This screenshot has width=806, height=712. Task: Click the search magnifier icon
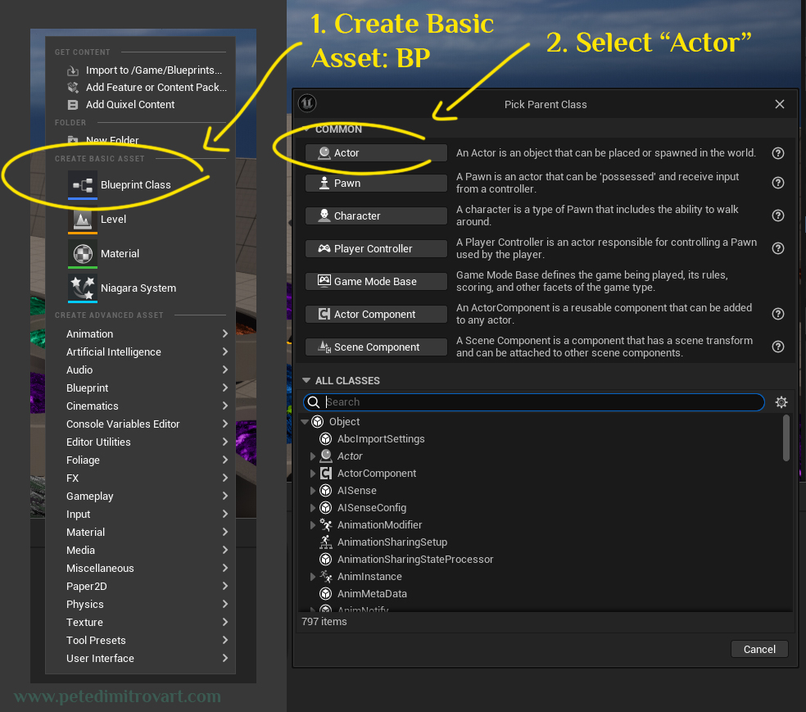point(314,402)
